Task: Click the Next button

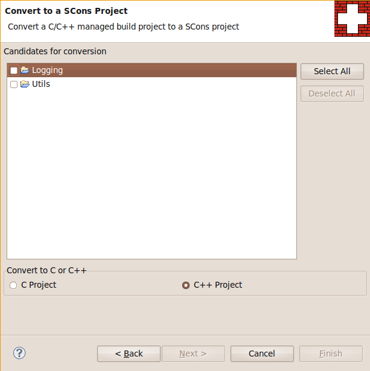Action: 193,354
